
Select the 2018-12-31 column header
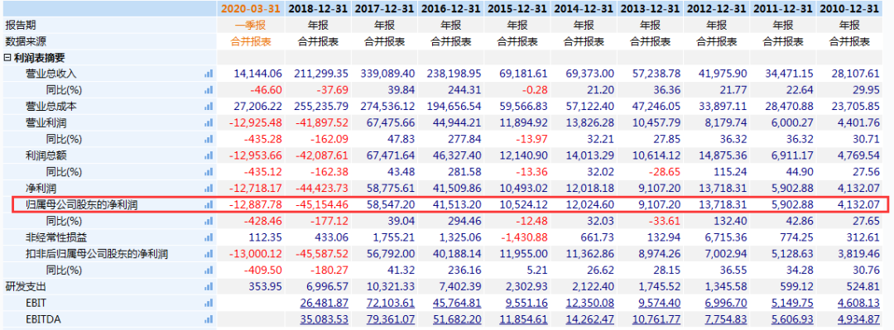pos(318,8)
